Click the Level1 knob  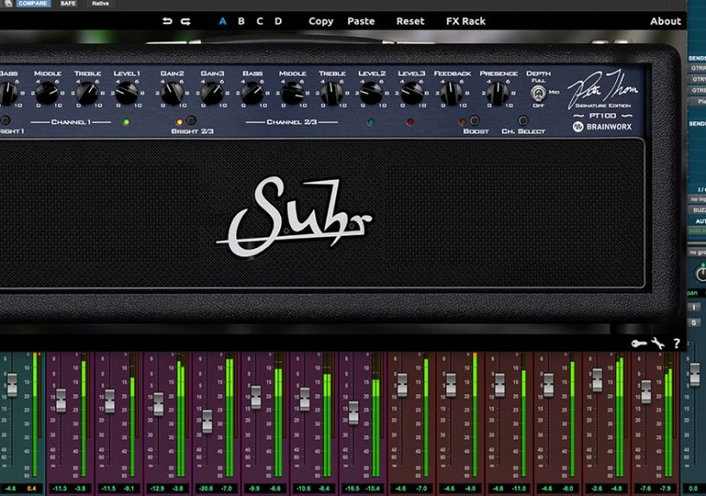(126, 93)
